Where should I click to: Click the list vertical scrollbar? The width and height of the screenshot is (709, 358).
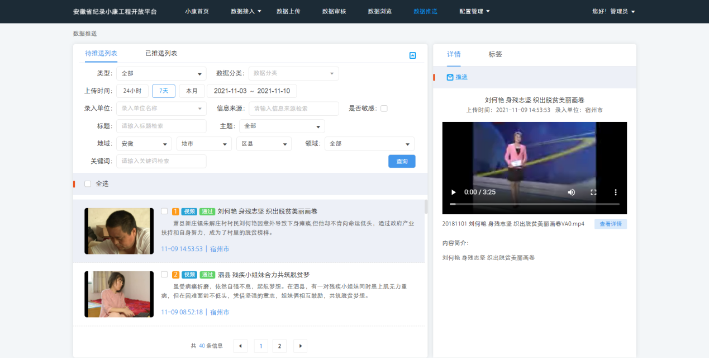(426, 207)
